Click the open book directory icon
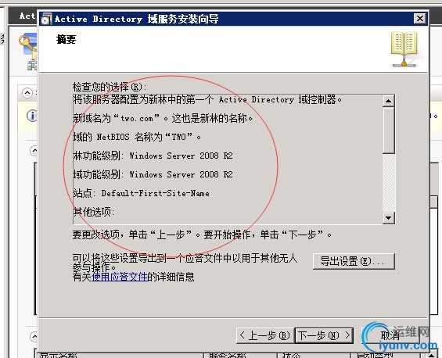This screenshot has width=442, height=358. [x=404, y=48]
